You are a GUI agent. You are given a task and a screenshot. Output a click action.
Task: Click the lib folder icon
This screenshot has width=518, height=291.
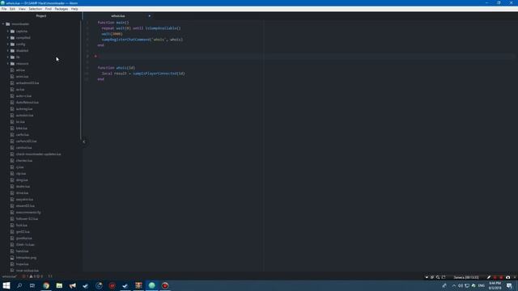point(13,57)
